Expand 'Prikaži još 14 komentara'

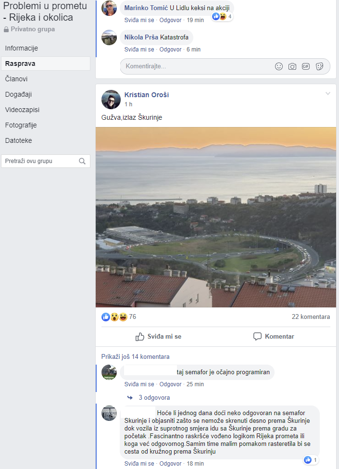coord(135,357)
